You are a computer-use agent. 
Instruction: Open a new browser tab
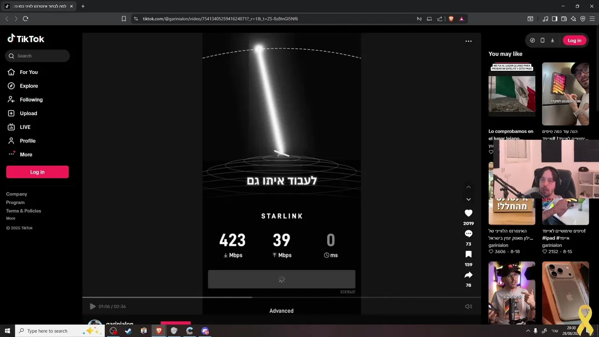click(83, 6)
